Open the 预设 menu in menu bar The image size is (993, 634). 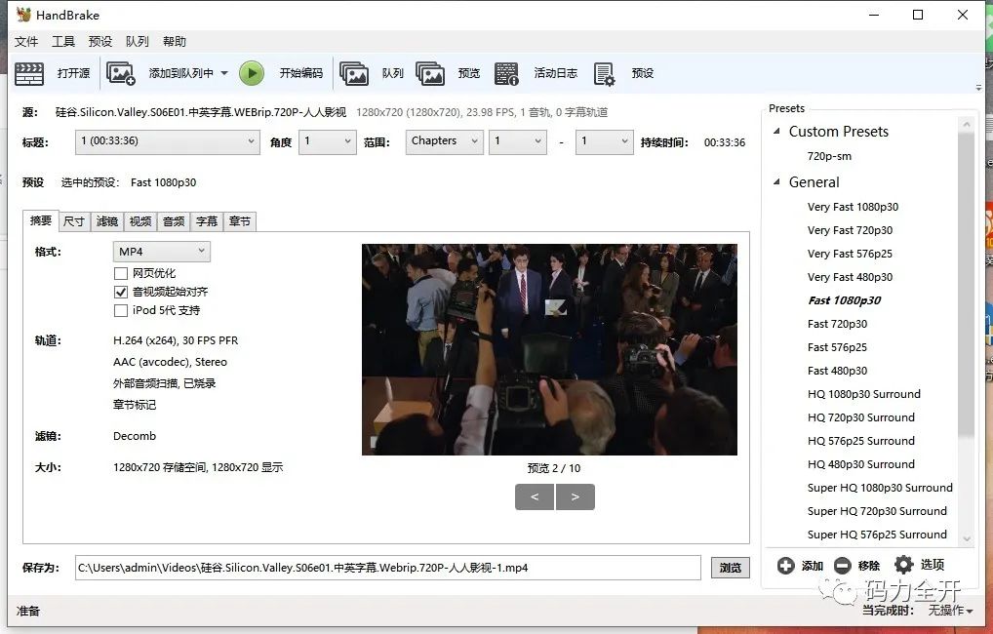(x=100, y=41)
